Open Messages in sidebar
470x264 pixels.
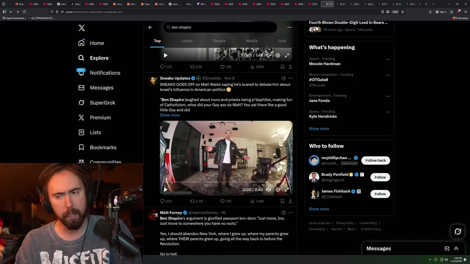(x=95, y=88)
